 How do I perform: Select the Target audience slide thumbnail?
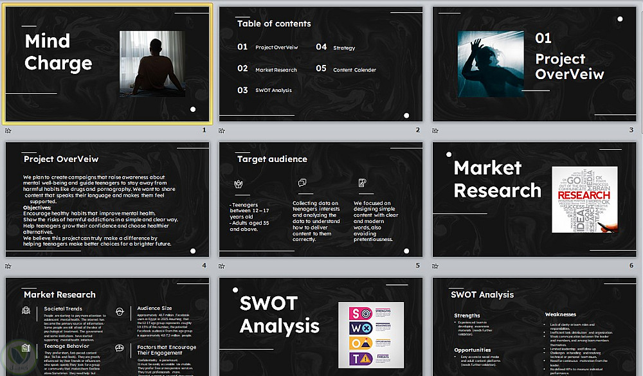point(321,200)
